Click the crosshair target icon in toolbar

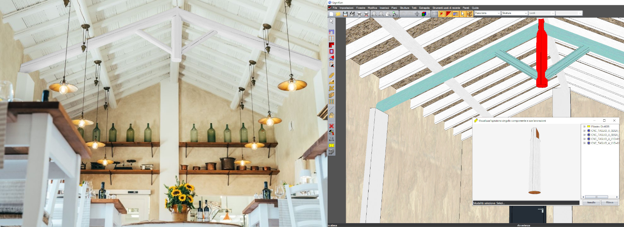(417, 14)
